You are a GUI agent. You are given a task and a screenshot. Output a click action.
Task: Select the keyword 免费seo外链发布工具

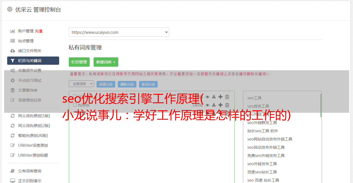[x=266, y=156]
